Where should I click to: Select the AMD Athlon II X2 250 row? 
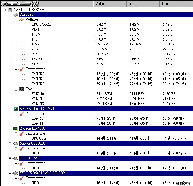pyautogui.click(x=106, y=109)
